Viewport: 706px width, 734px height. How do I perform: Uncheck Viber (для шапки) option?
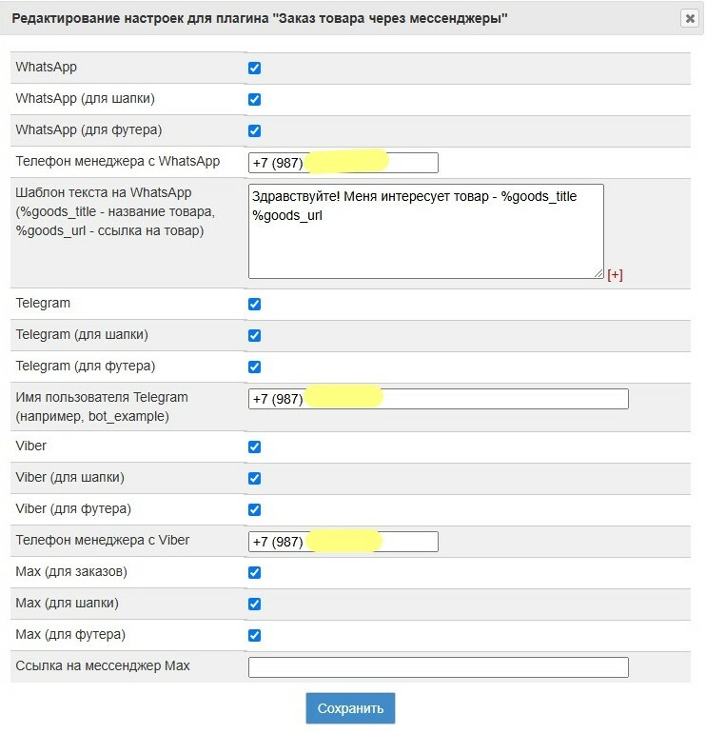[254, 479]
